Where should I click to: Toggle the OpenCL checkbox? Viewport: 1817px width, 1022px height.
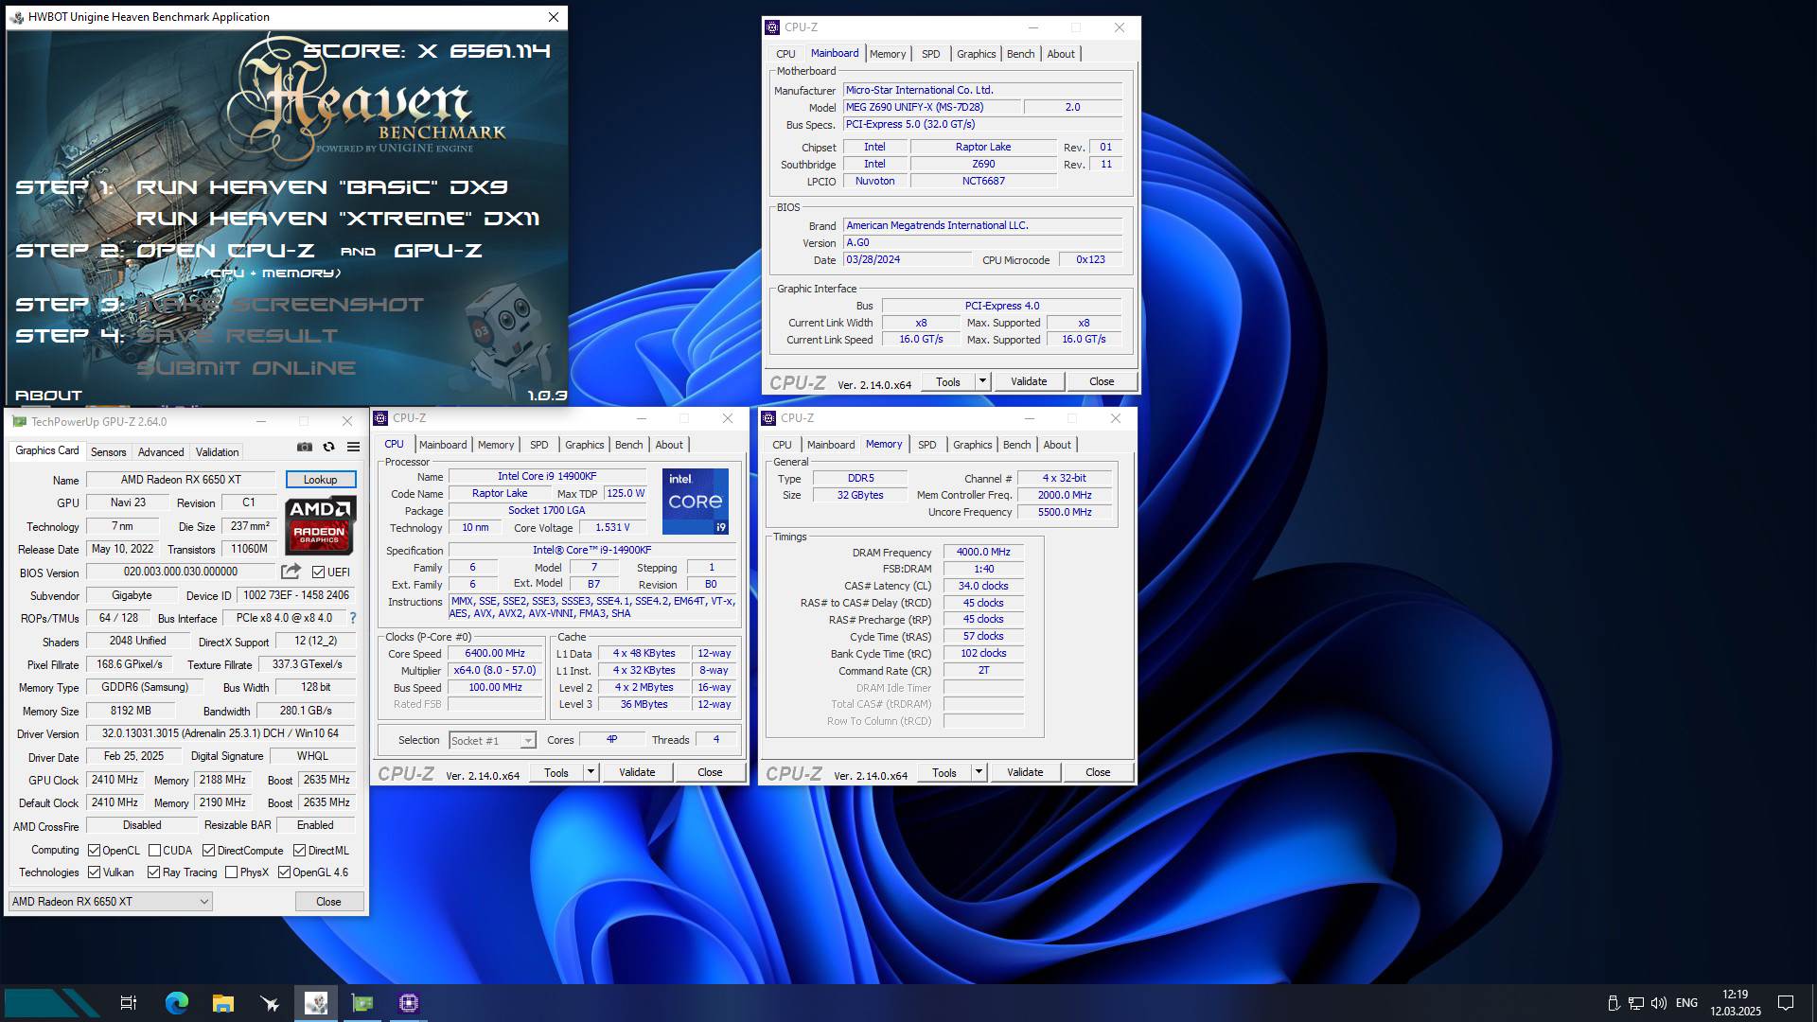(x=95, y=851)
